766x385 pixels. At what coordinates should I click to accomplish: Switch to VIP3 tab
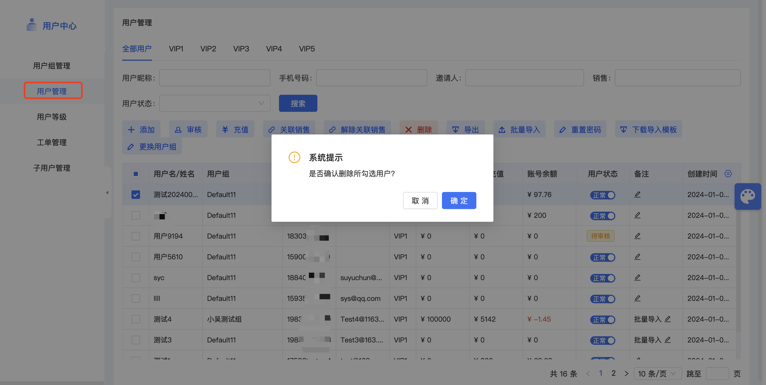[241, 49]
